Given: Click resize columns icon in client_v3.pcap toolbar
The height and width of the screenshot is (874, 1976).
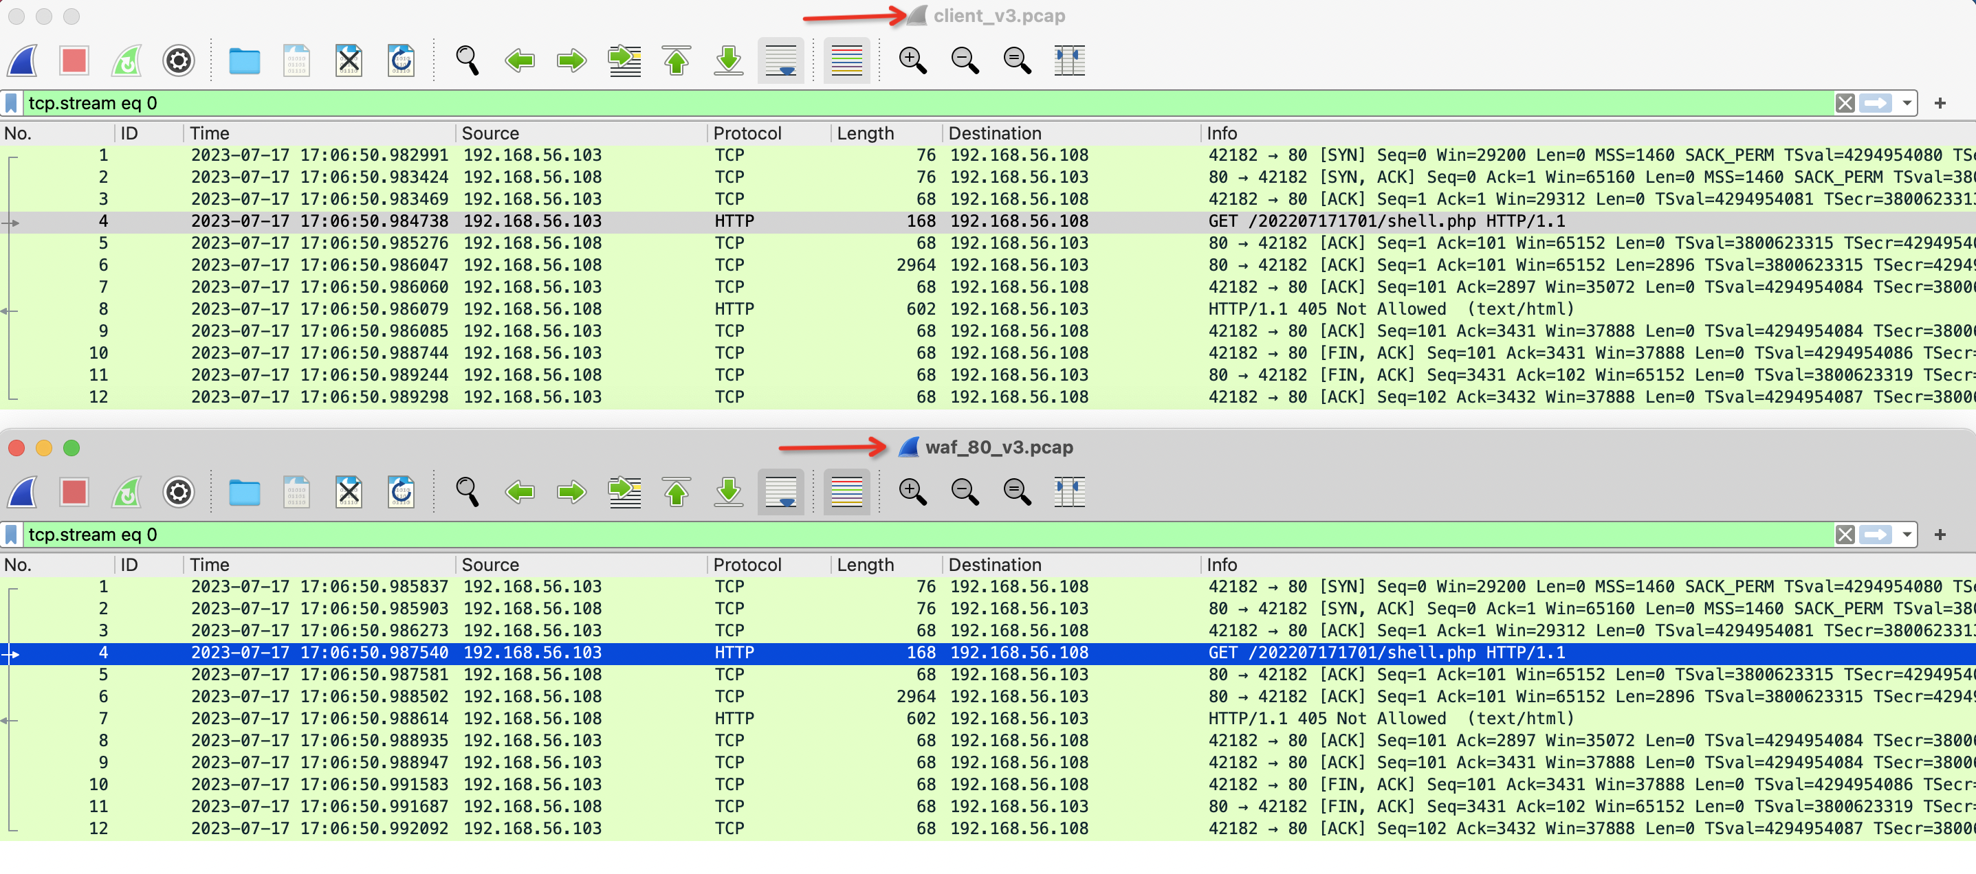Looking at the screenshot, I should (1068, 60).
